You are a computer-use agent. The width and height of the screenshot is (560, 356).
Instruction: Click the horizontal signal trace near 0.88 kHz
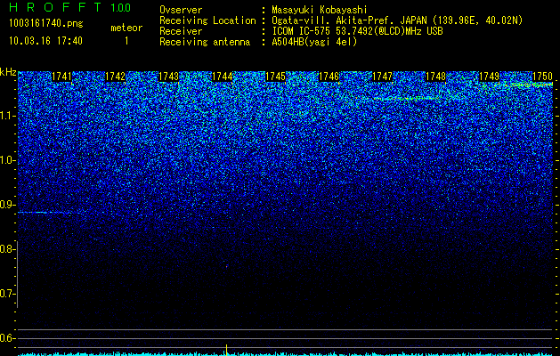click(51, 213)
